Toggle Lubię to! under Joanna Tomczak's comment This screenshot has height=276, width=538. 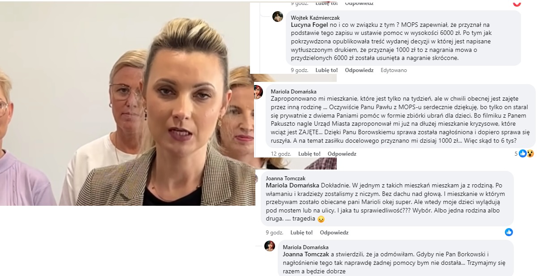pos(301,233)
